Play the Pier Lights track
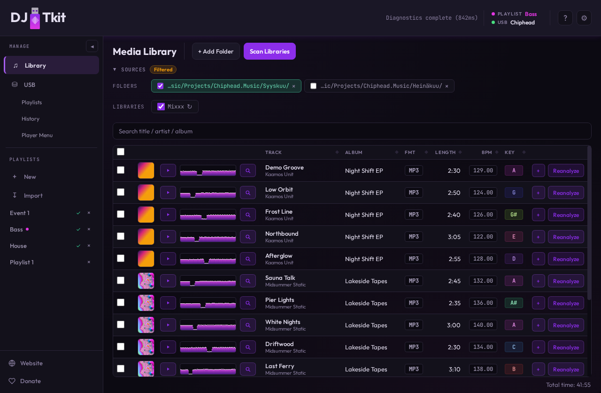The width and height of the screenshot is (601, 393). pos(168,303)
